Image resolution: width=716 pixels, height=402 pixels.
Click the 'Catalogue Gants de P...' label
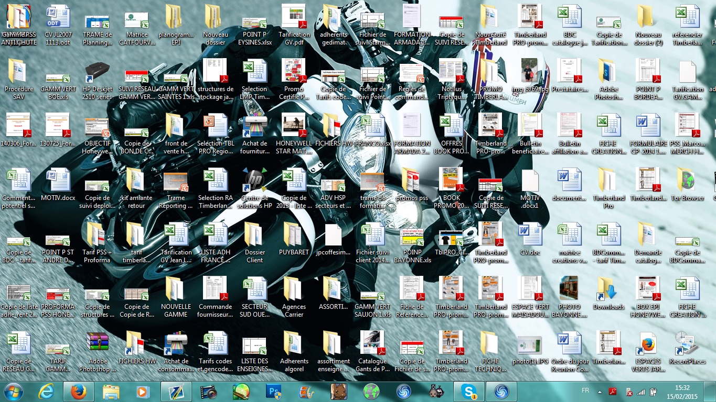[372, 365]
